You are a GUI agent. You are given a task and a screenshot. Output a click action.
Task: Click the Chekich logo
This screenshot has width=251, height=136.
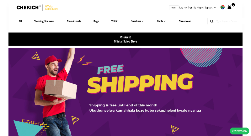28,8
